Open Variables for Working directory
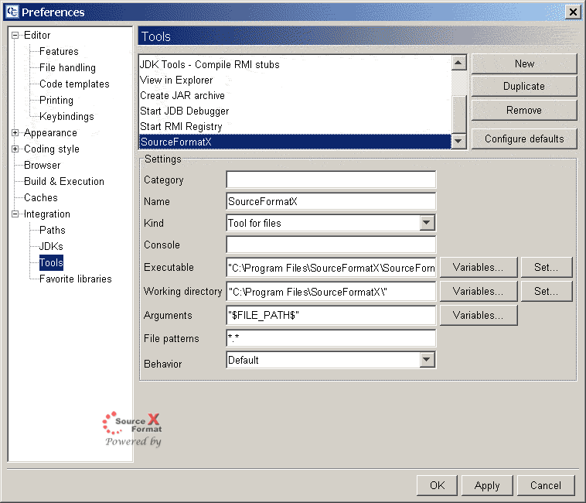The width and height of the screenshot is (586, 503). (x=479, y=291)
